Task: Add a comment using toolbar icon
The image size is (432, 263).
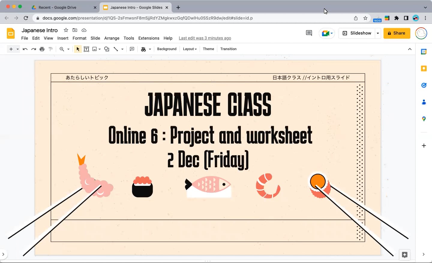Action: click(132, 49)
